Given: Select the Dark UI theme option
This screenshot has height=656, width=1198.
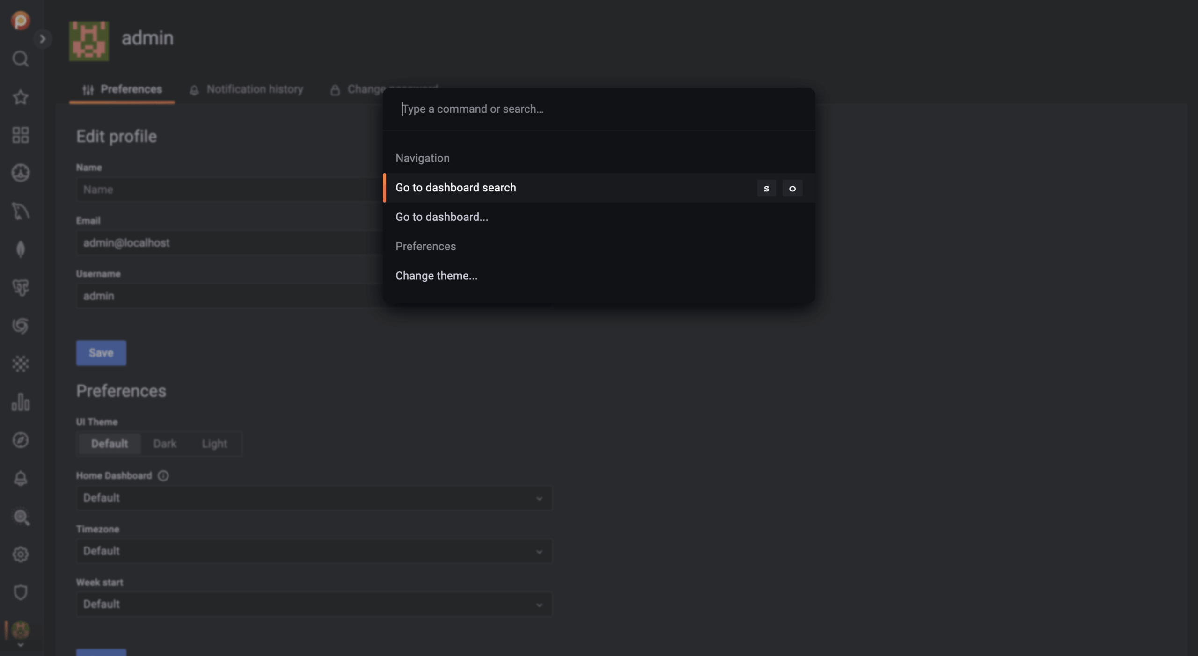Looking at the screenshot, I should [x=165, y=444].
